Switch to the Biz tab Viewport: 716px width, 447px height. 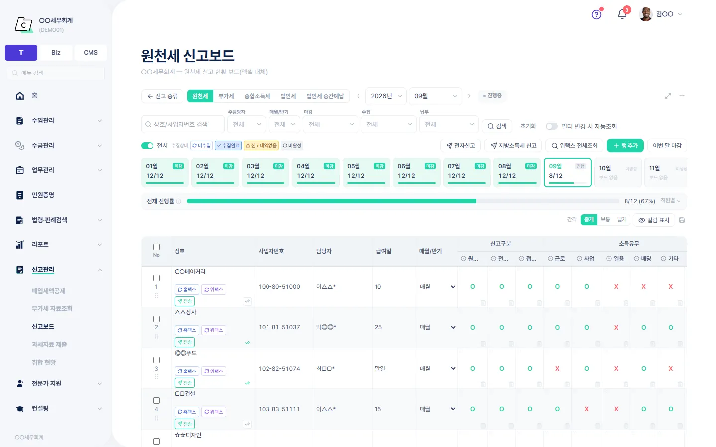tap(56, 53)
